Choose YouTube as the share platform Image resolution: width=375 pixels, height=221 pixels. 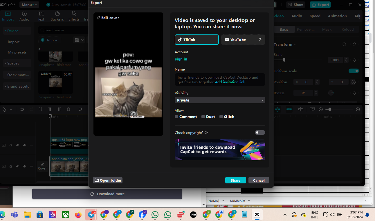pyautogui.click(x=243, y=40)
